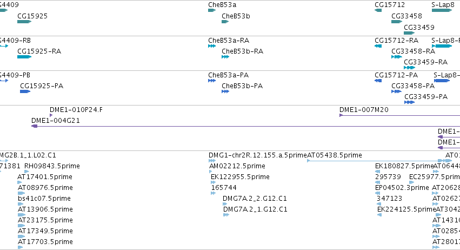460x250 pixels.
Task: Click the EC25977.5prime EST glyph
Action: (x=411, y=182)
